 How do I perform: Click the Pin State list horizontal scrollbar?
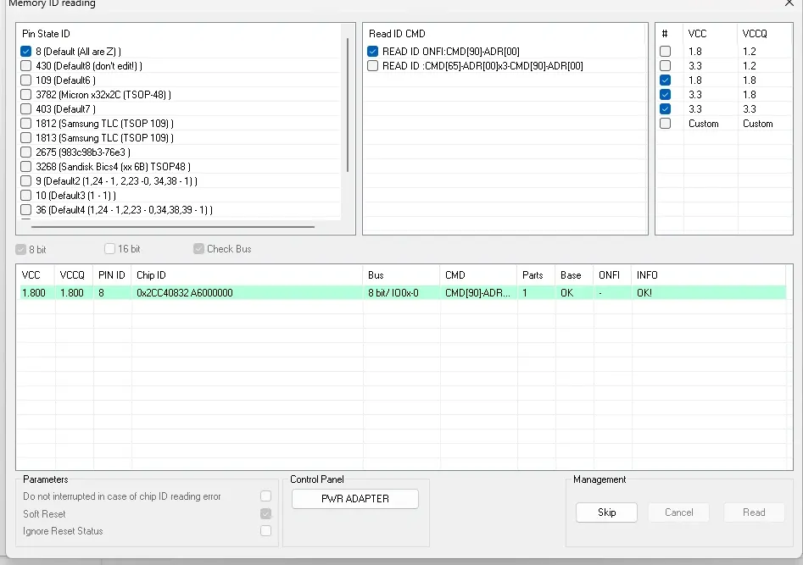pyautogui.click(x=173, y=226)
